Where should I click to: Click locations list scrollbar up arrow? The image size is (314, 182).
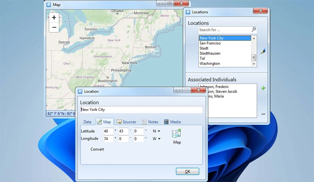(x=254, y=38)
